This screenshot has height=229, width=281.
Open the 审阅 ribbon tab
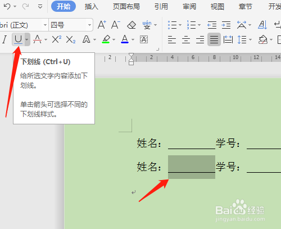click(x=189, y=7)
